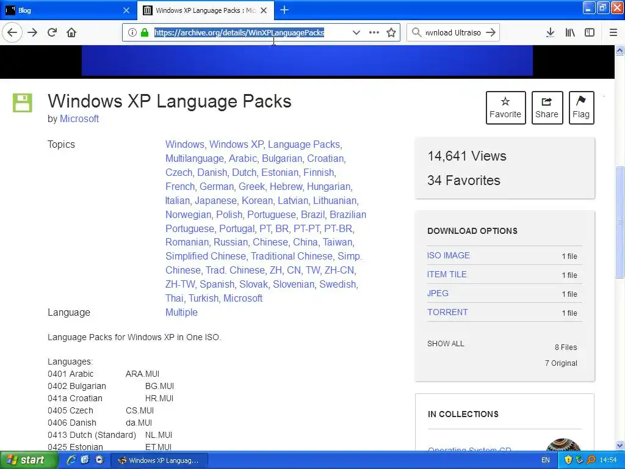Open a new tab with plus button
The height and width of the screenshot is (469, 625).
pyautogui.click(x=284, y=10)
